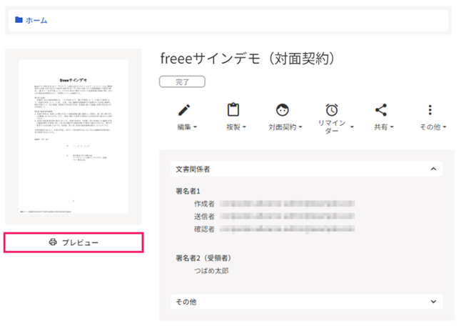Collapse the 文書関係者 section chevron

[x=433, y=169]
